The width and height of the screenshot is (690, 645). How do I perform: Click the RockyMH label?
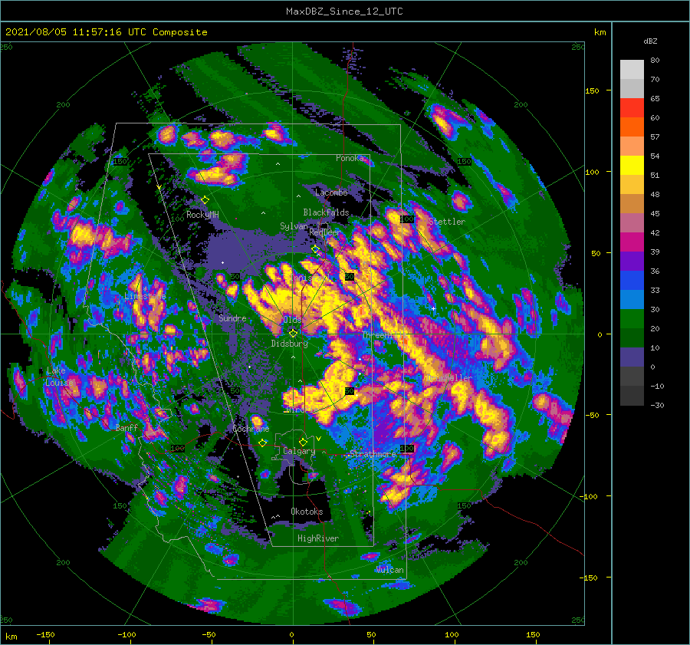coord(202,215)
